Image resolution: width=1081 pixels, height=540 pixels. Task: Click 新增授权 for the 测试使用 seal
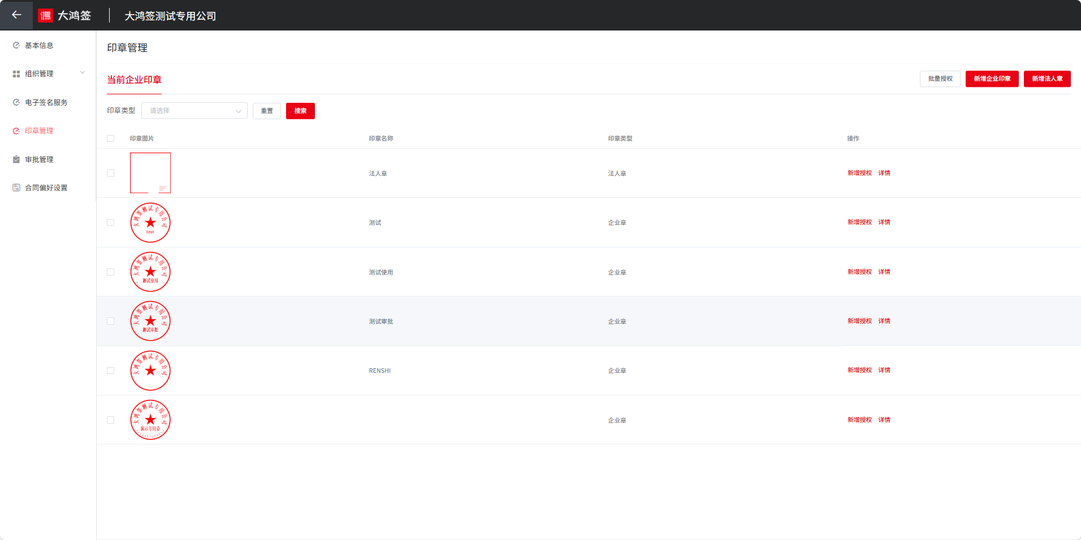coord(859,272)
